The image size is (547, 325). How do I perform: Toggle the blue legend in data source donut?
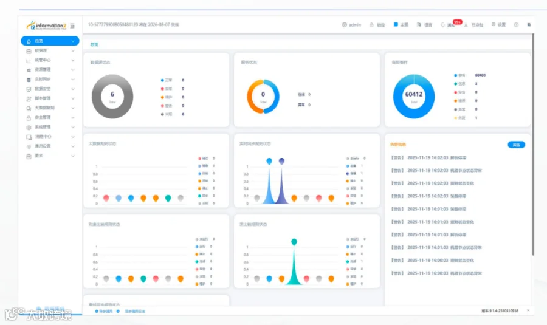[x=167, y=80]
